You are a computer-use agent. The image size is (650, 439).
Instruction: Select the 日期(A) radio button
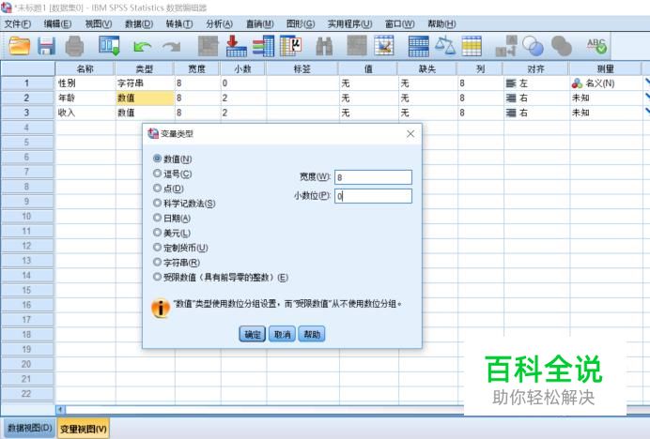pos(157,218)
